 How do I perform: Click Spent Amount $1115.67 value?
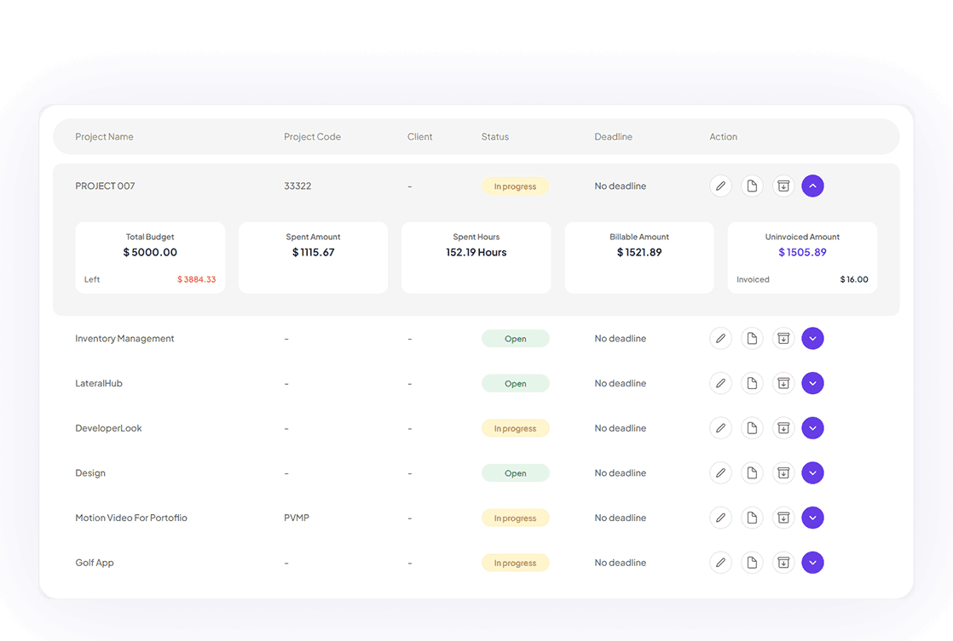313,252
